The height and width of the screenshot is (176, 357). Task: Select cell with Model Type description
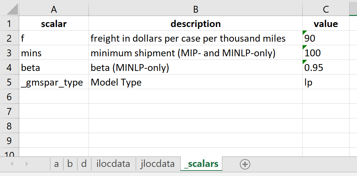(196, 82)
